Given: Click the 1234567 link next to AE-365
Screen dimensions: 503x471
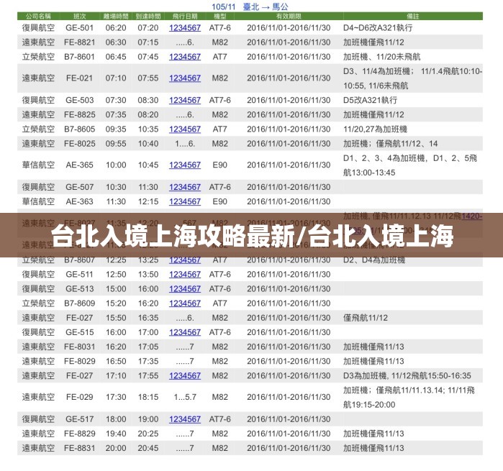Looking at the screenshot, I should [185, 165].
